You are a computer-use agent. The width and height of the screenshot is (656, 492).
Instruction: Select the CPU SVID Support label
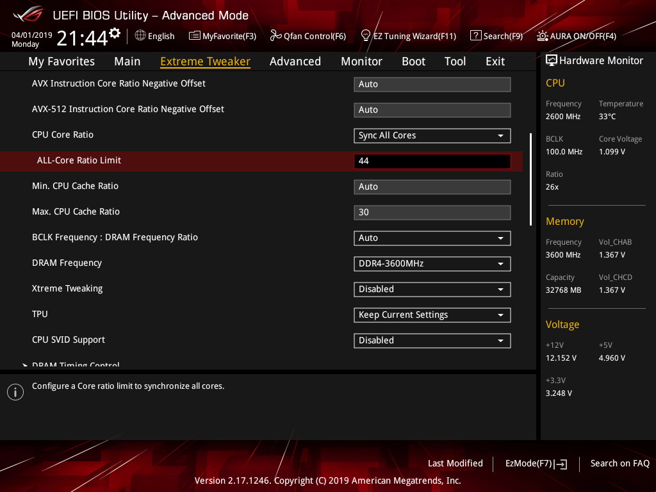click(69, 340)
